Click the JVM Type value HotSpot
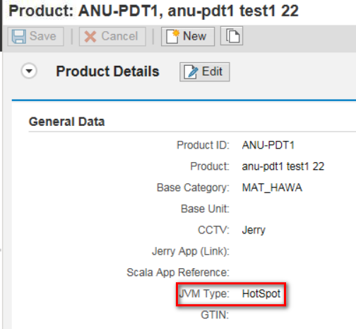The image size is (356, 329). click(261, 294)
